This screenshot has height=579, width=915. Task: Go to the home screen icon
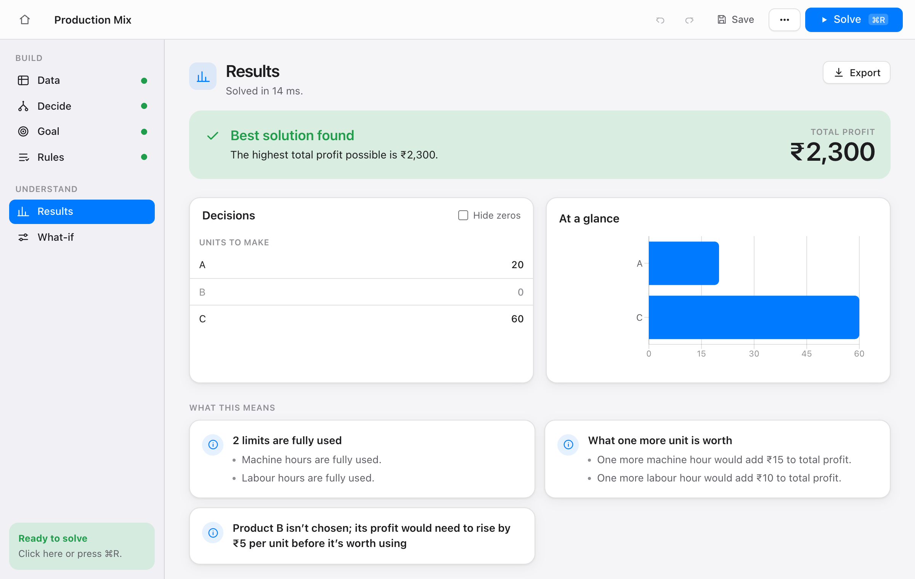(25, 19)
